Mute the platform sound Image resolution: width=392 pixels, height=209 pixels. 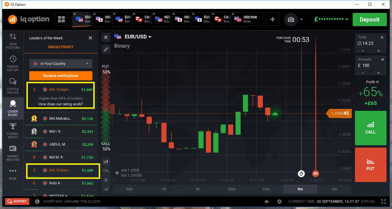pos(267,202)
